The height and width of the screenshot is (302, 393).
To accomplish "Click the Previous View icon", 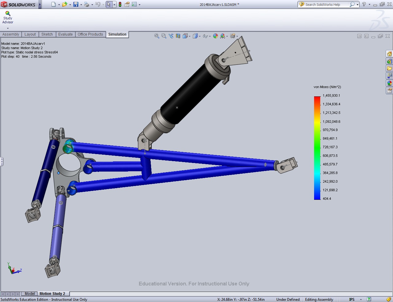I will (171, 36).
